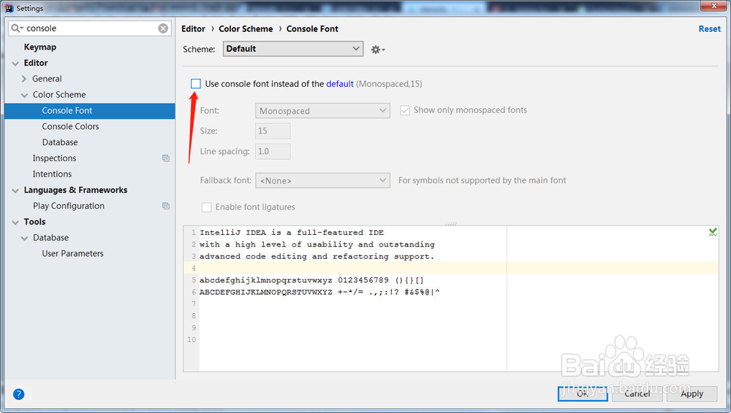731x413 pixels.
Task: Collapse the Editor tree node
Action: [x=15, y=63]
